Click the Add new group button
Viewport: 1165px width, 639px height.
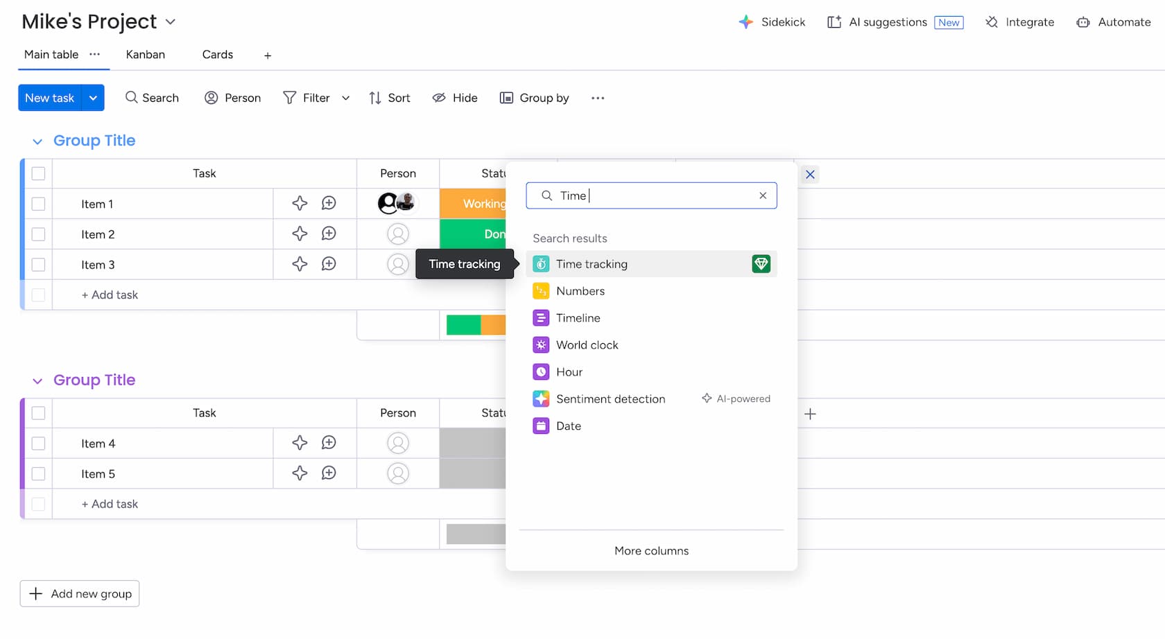(x=79, y=593)
